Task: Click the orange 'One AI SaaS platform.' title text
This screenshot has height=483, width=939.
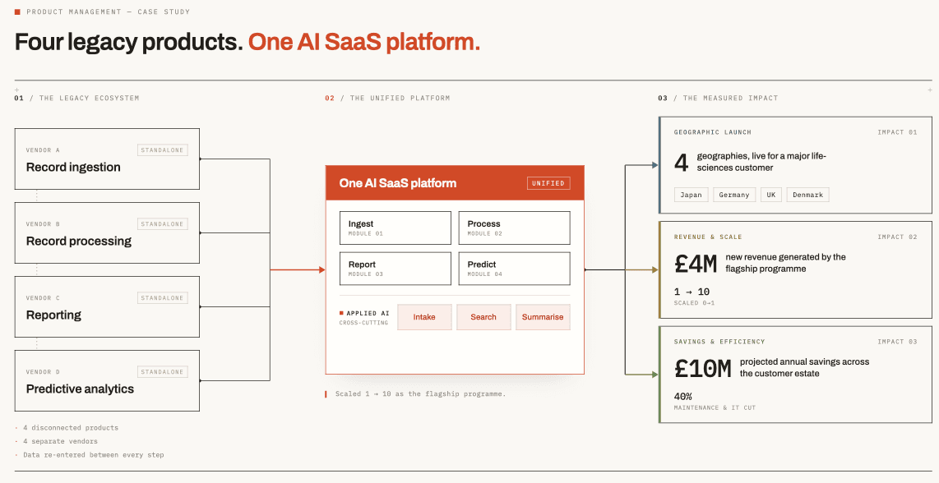Action: pyautogui.click(x=364, y=43)
